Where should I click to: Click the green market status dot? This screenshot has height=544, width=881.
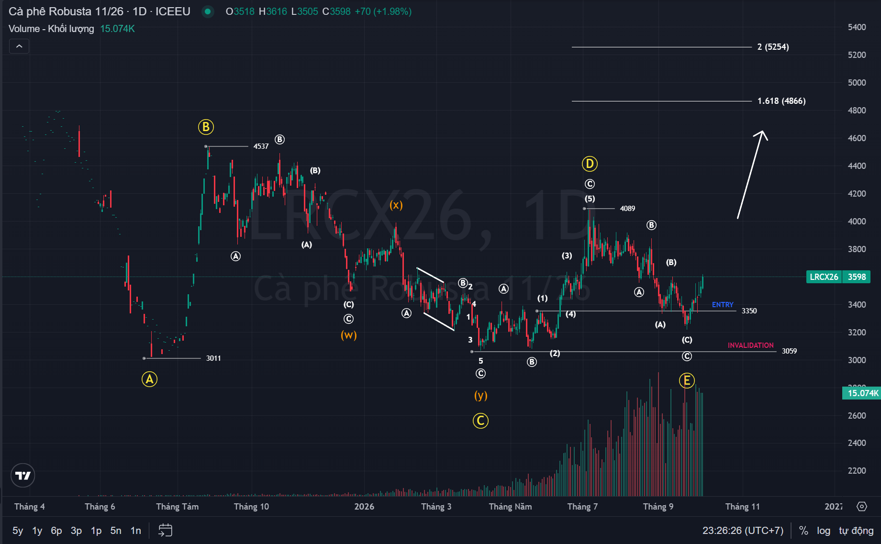click(x=208, y=11)
